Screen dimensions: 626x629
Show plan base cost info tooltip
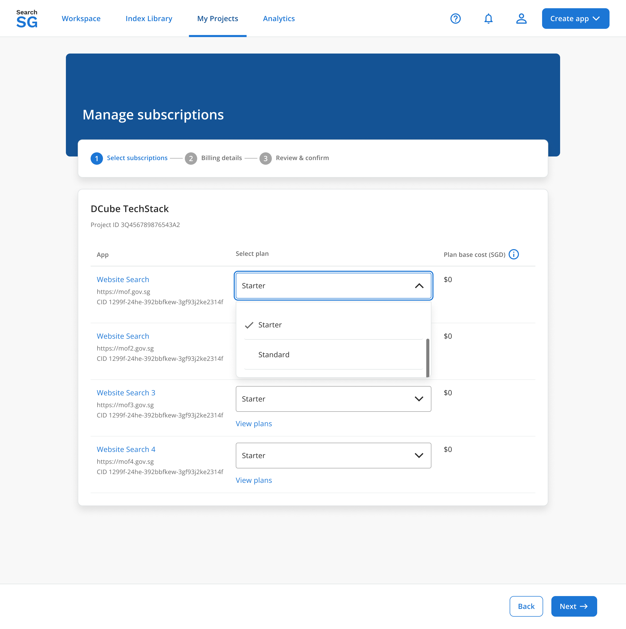514,254
